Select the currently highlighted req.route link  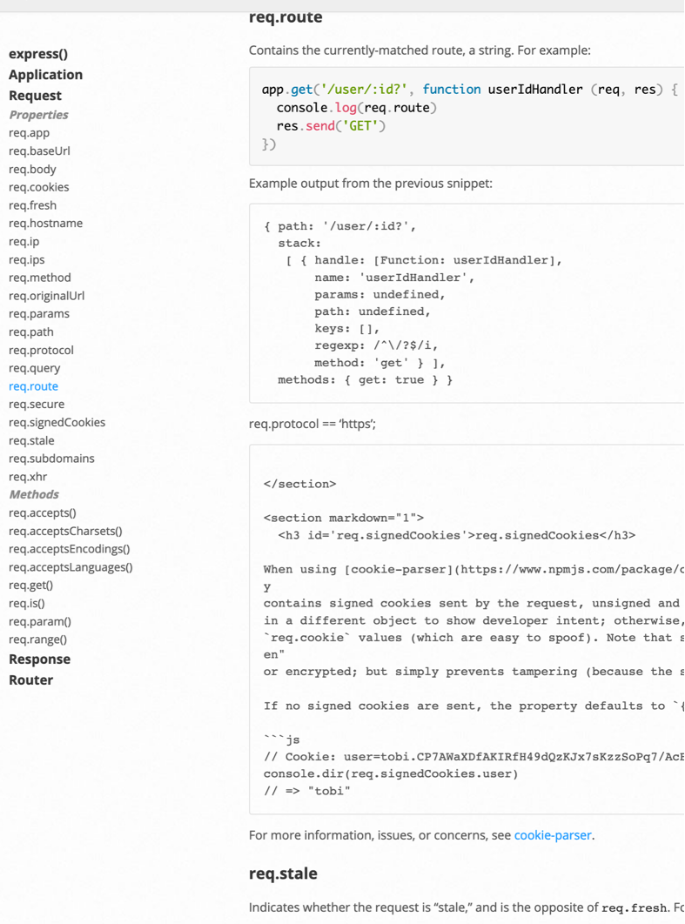[33, 385]
